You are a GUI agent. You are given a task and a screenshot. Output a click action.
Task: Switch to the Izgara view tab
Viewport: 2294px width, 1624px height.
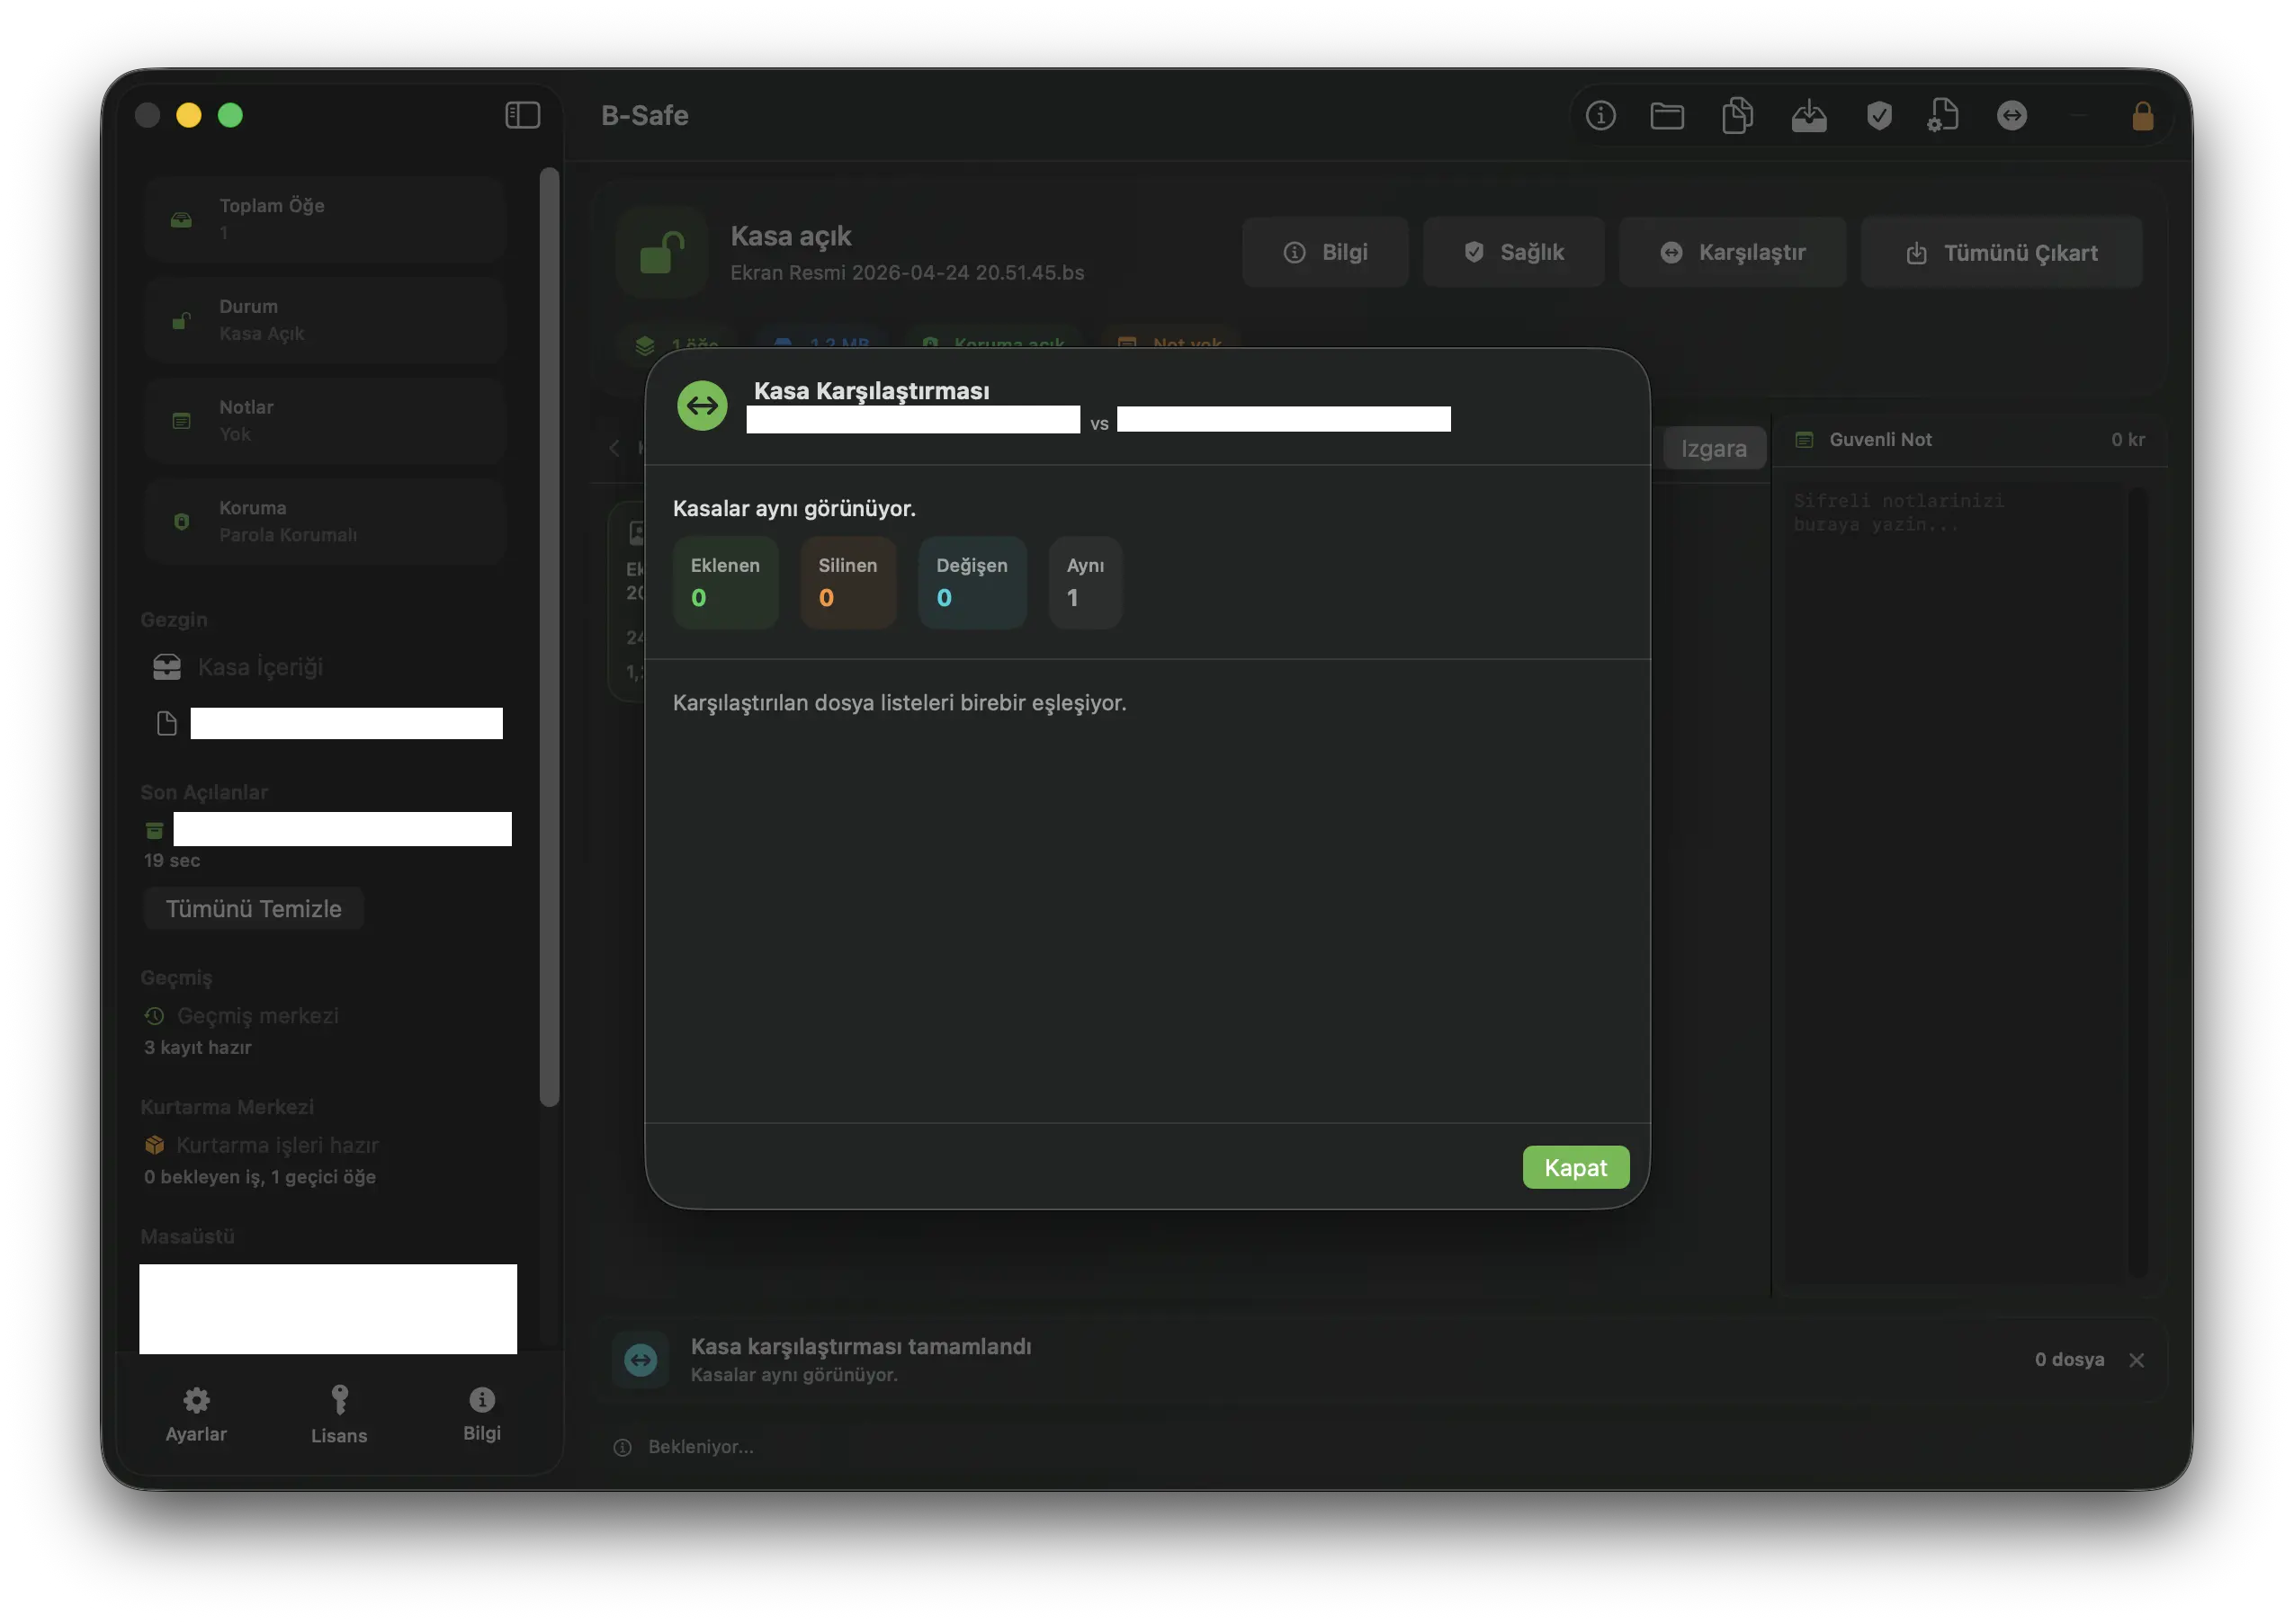(x=1714, y=449)
